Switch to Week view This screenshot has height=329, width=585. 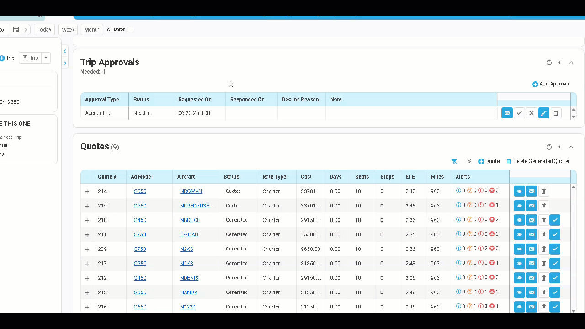(68, 30)
